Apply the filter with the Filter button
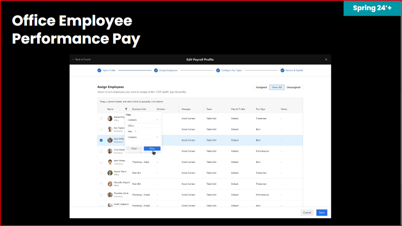 pyautogui.click(x=152, y=149)
